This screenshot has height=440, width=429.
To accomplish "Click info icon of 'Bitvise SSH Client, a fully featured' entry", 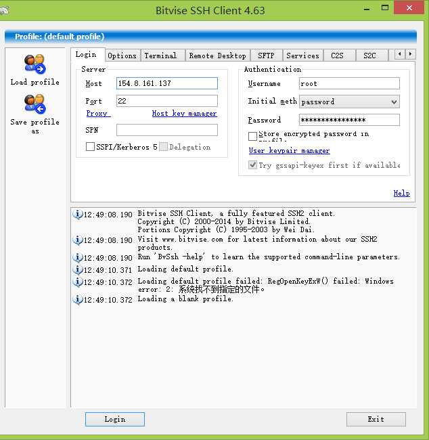I will [78, 214].
